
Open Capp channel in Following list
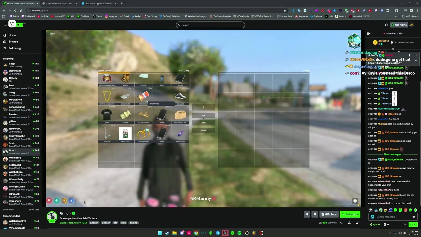click(x=20, y=65)
